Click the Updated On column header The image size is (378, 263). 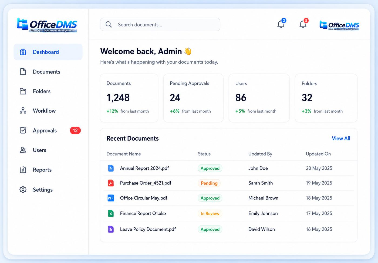318,154
